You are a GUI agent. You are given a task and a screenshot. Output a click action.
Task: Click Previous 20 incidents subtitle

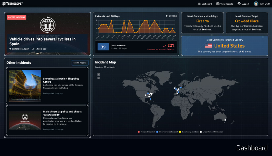105,67
